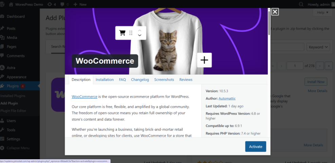This screenshot has width=335, height=163.
Task: Visit the WoresPress Demo site home
Action: click(x=26, y=4)
